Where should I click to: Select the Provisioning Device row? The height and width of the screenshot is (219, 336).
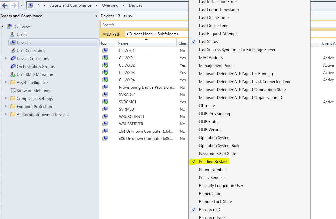(144, 87)
